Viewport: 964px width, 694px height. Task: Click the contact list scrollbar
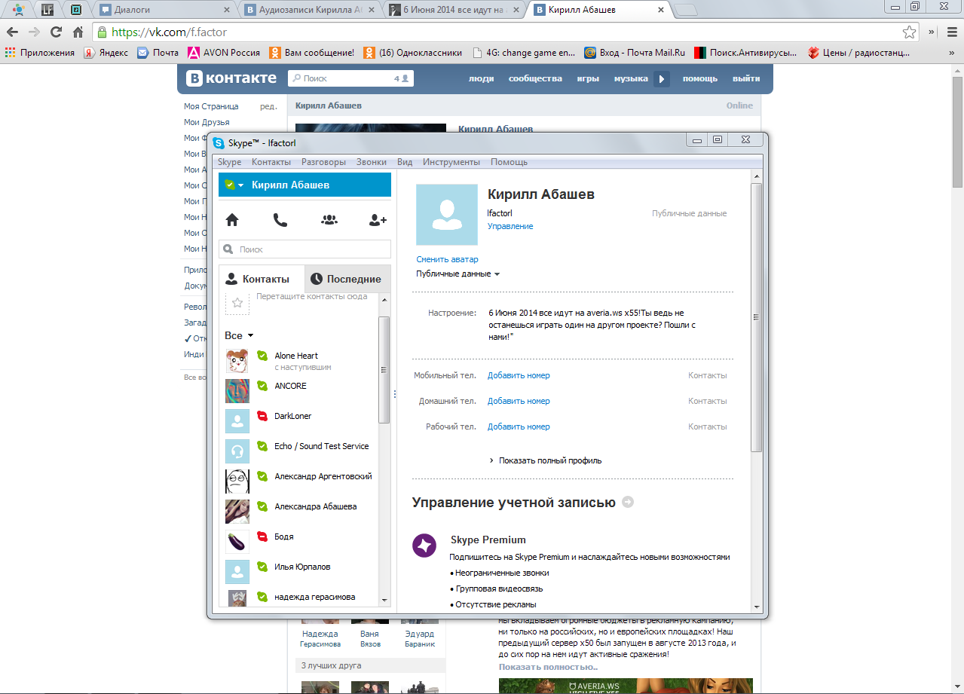pos(384,369)
